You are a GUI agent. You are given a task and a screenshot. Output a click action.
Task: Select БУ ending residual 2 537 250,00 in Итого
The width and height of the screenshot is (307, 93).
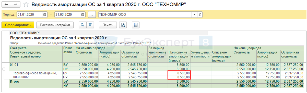(292, 82)
